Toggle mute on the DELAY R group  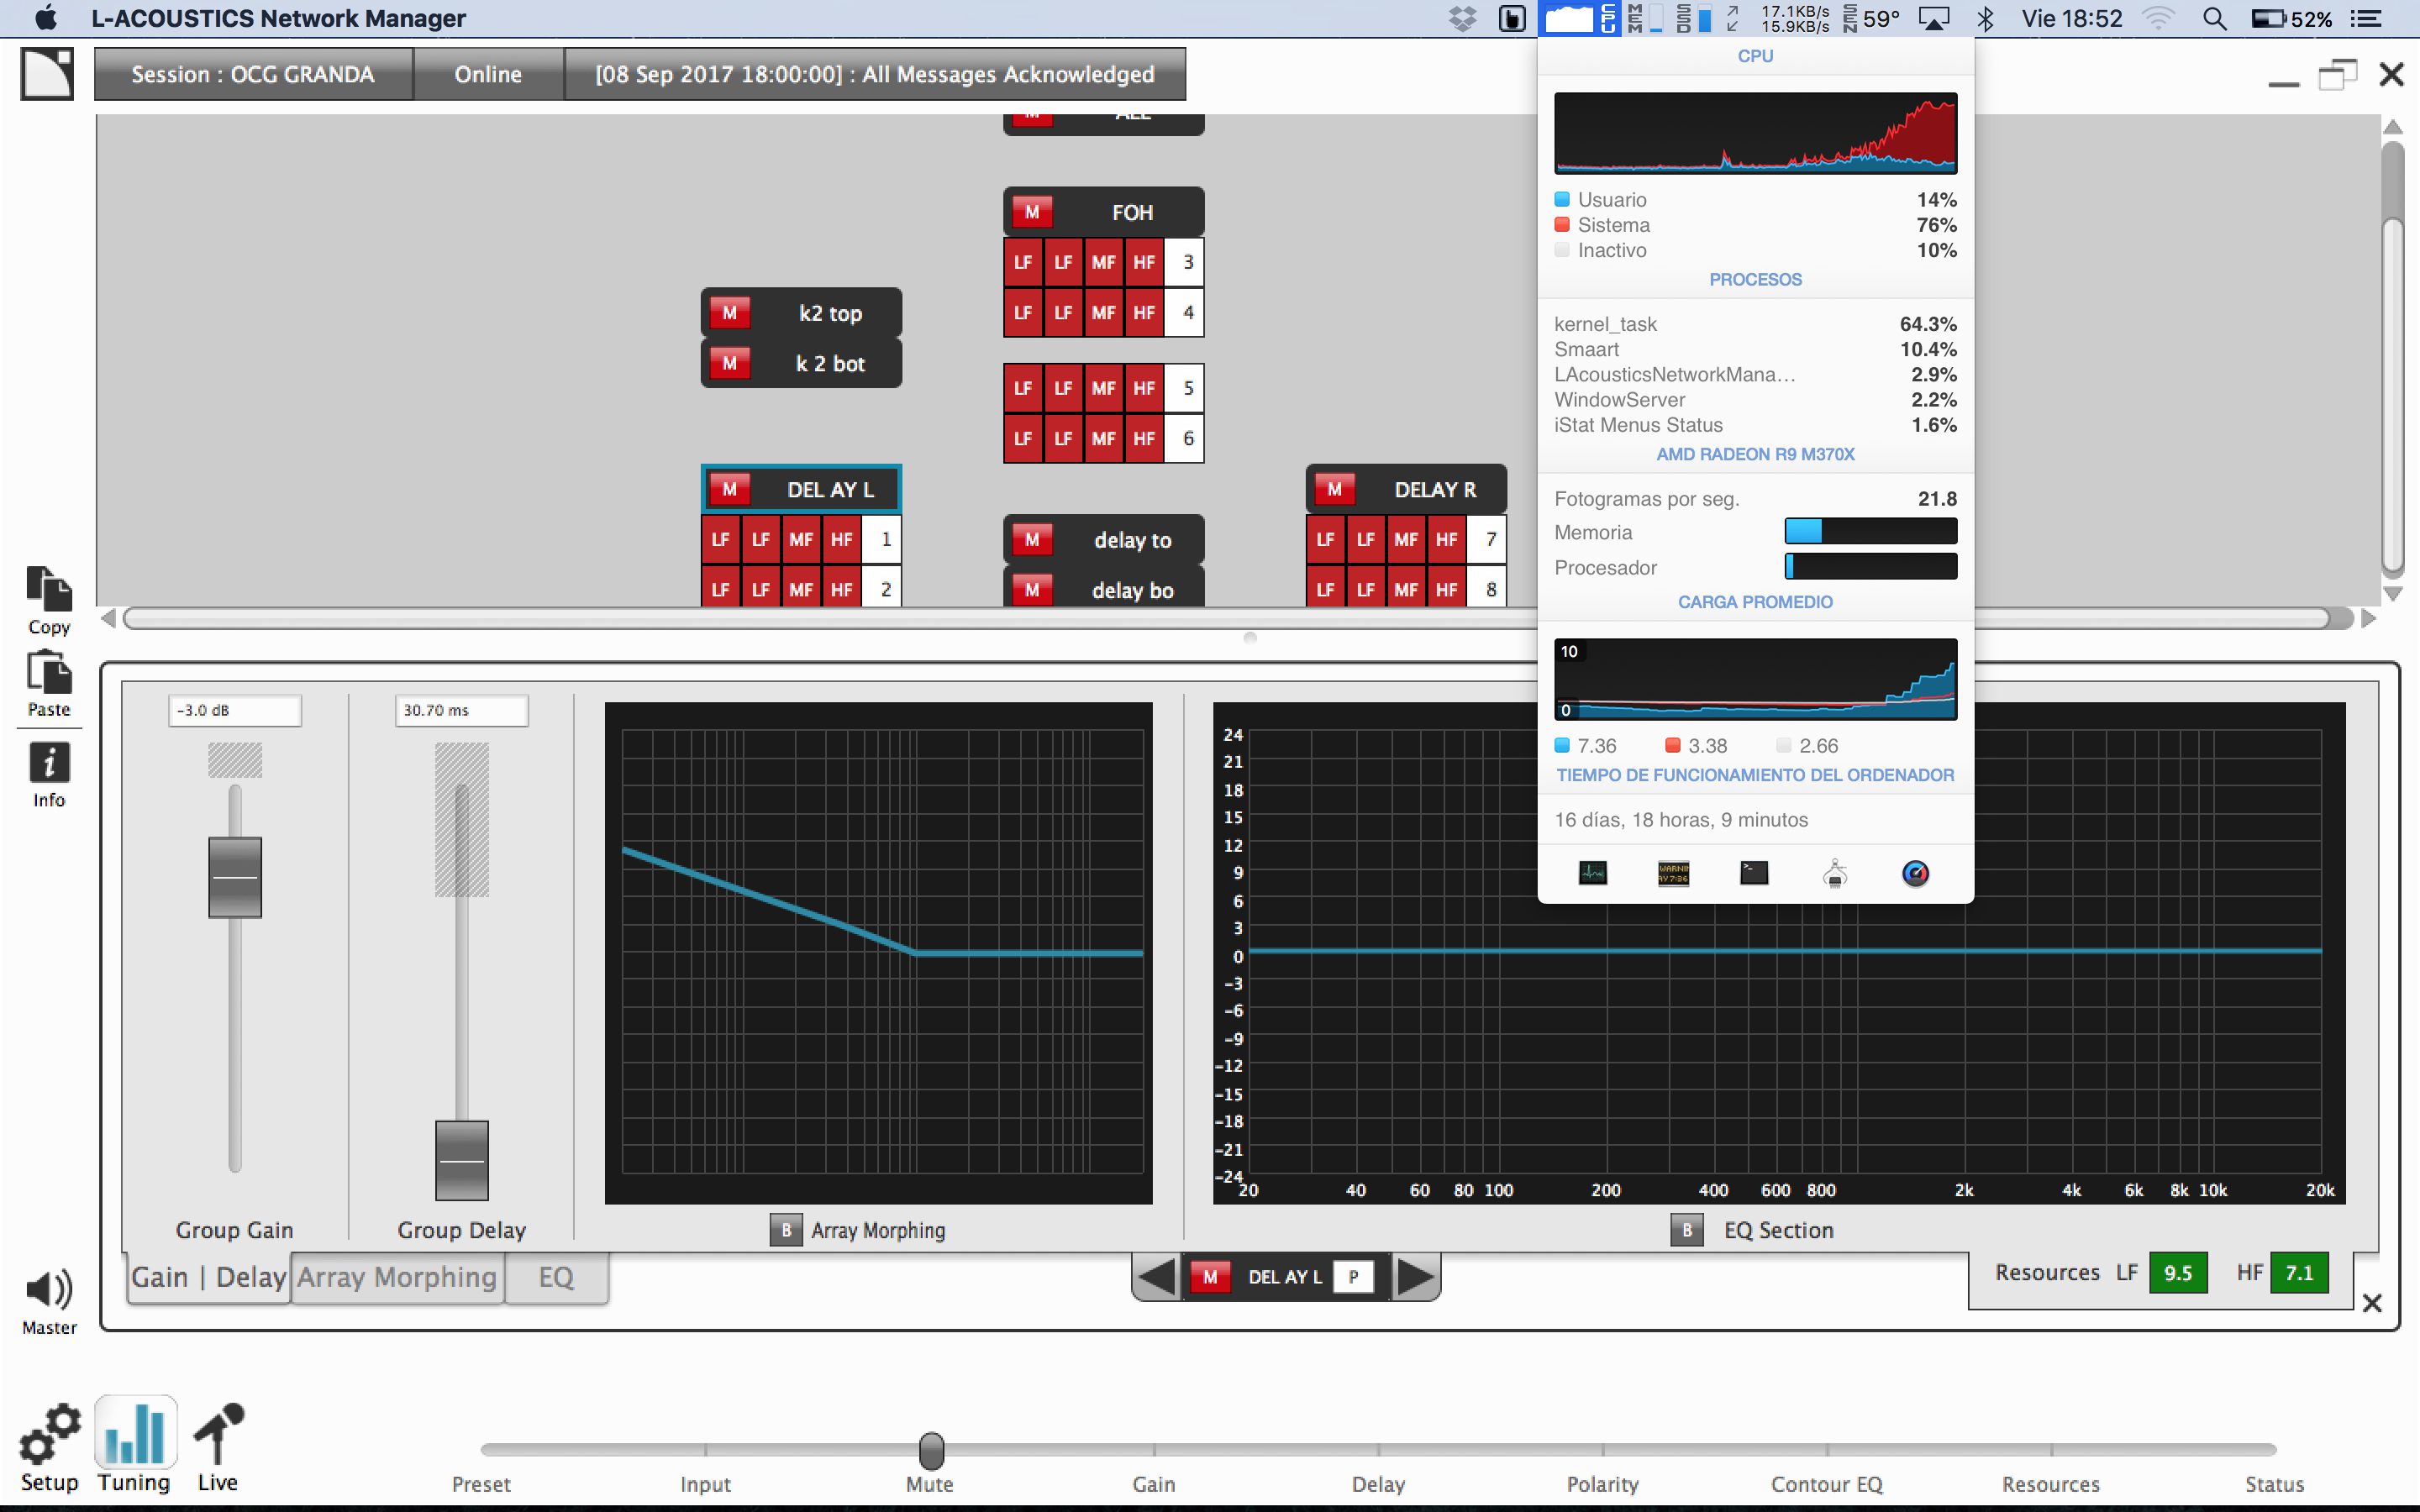tap(1334, 489)
